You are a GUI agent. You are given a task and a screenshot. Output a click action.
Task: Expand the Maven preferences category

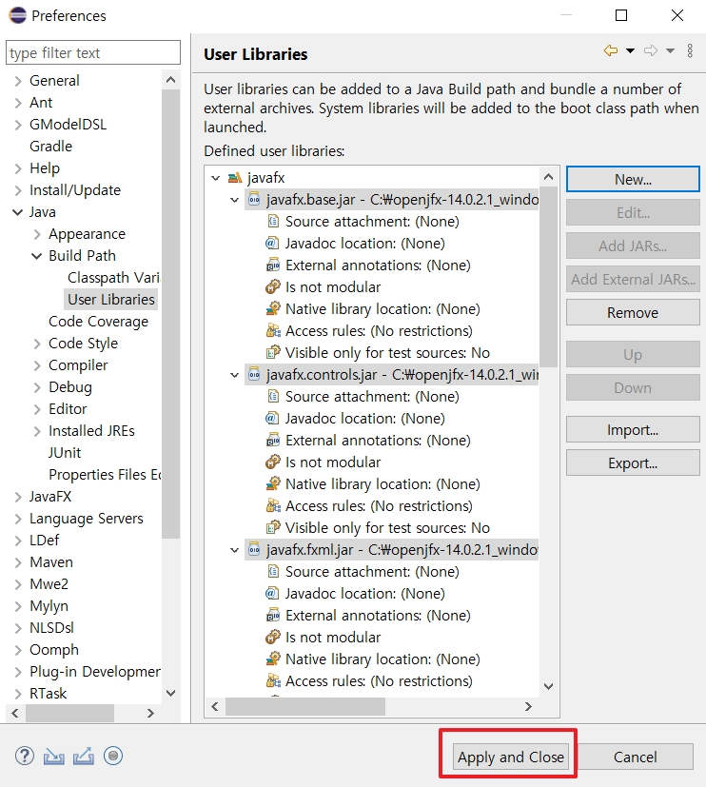click(18, 562)
